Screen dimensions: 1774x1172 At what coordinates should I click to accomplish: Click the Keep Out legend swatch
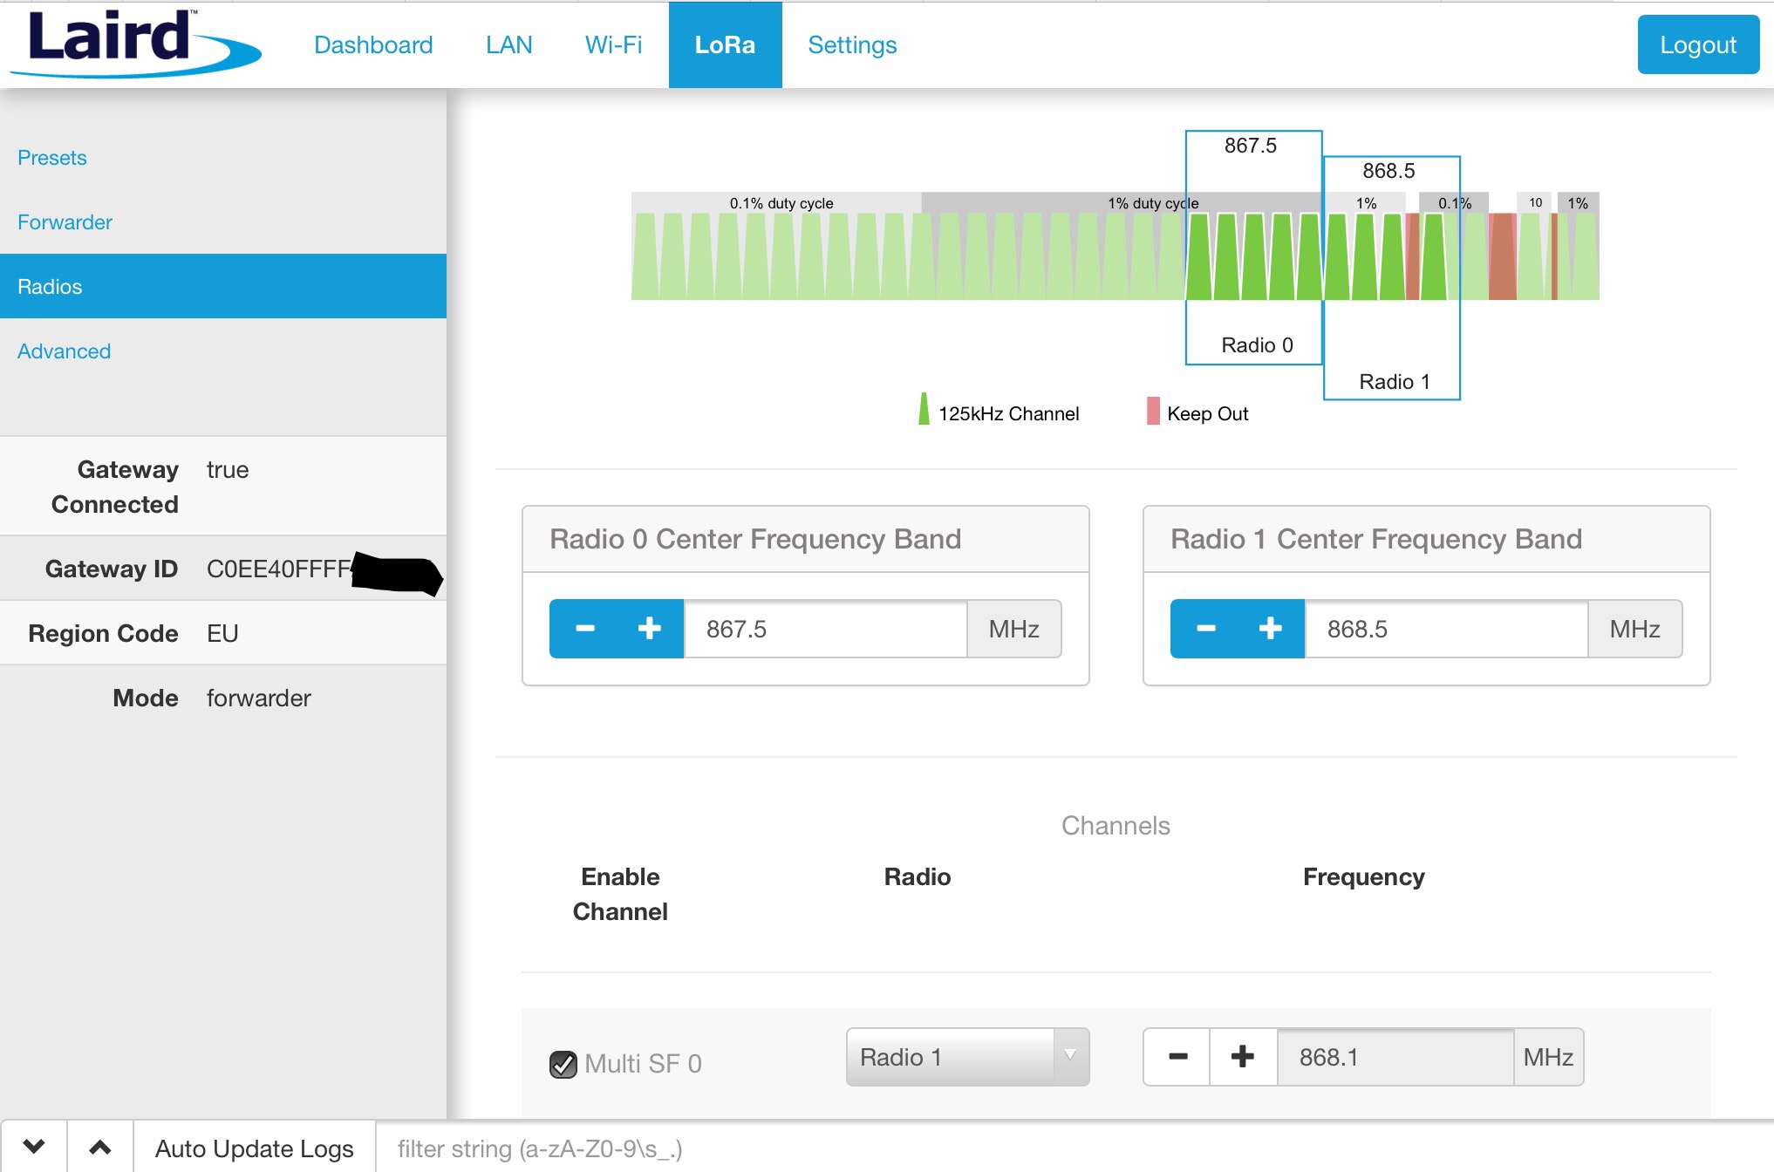point(1153,411)
